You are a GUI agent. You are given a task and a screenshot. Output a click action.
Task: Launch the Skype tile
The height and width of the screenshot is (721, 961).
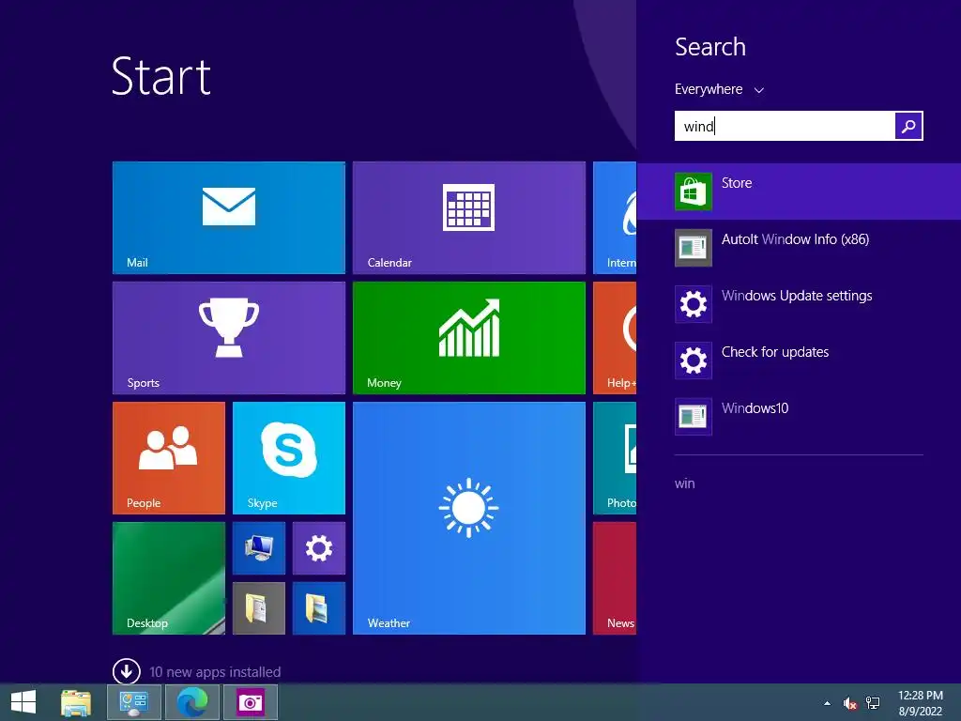coord(289,458)
